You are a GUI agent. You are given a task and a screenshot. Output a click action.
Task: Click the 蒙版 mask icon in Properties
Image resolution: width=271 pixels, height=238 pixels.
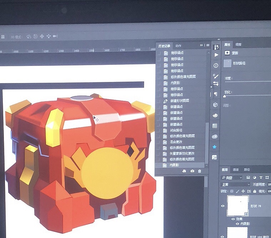pyautogui.click(x=227, y=53)
